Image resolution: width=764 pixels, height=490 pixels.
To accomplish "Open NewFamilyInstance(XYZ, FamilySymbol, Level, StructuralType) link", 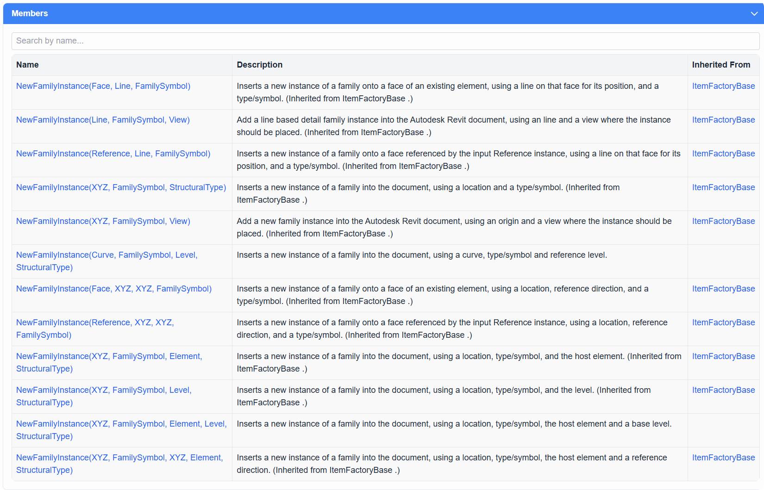I will (104, 396).
